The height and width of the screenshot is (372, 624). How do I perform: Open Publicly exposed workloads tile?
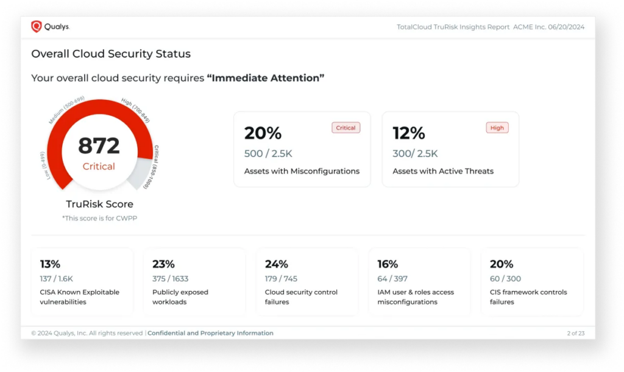click(194, 282)
